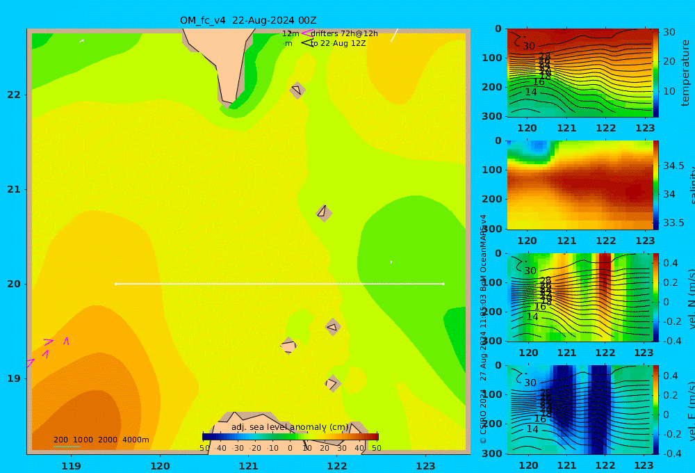The width and height of the screenshot is (695, 473).
Task: Click the magenta drifter arrow in legend
Action: [306, 33]
